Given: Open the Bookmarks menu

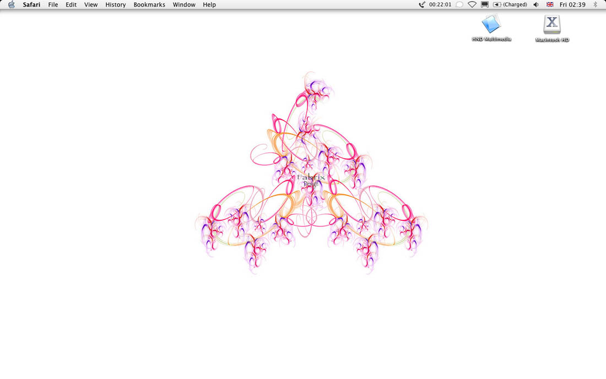Looking at the screenshot, I should (149, 4).
